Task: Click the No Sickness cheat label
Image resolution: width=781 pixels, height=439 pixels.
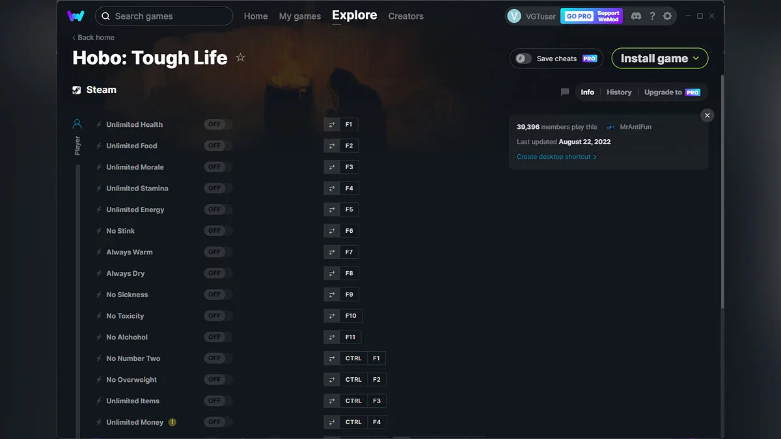Action: pos(127,295)
